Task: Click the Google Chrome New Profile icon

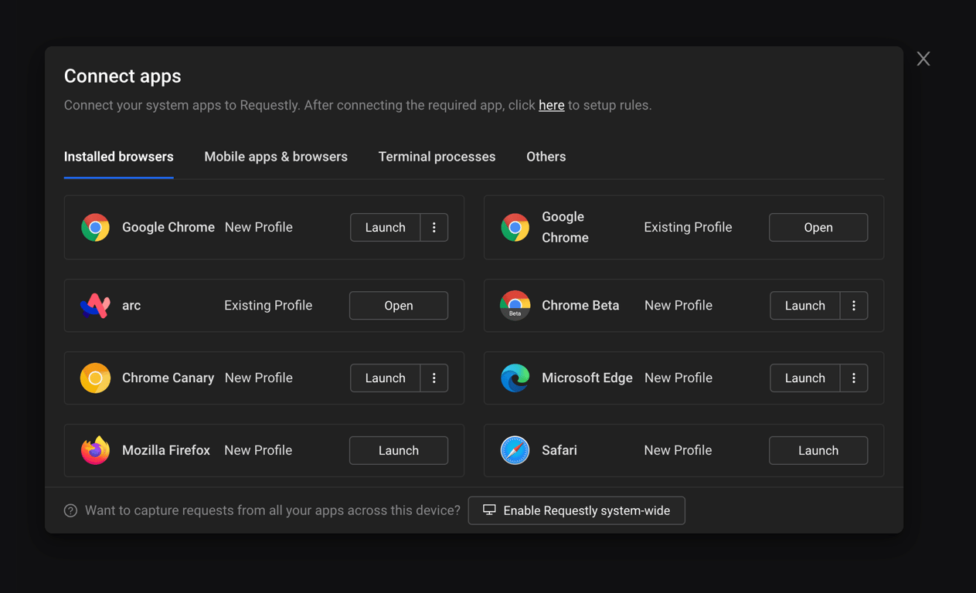Action: pyautogui.click(x=95, y=228)
